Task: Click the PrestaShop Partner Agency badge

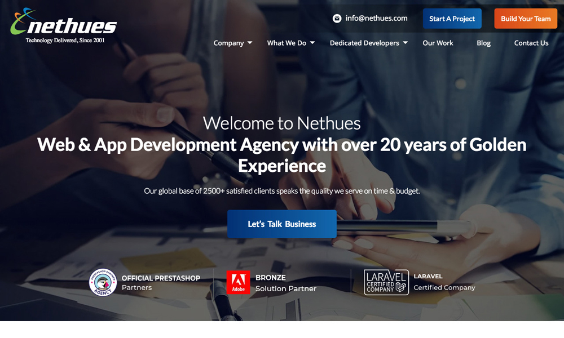Action: pyautogui.click(x=103, y=282)
